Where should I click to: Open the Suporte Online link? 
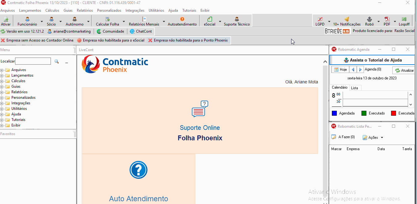click(x=200, y=128)
